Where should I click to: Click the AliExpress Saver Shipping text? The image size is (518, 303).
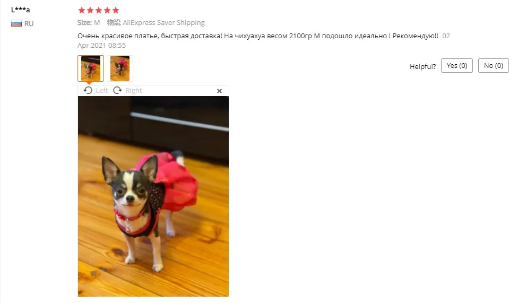click(x=163, y=22)
